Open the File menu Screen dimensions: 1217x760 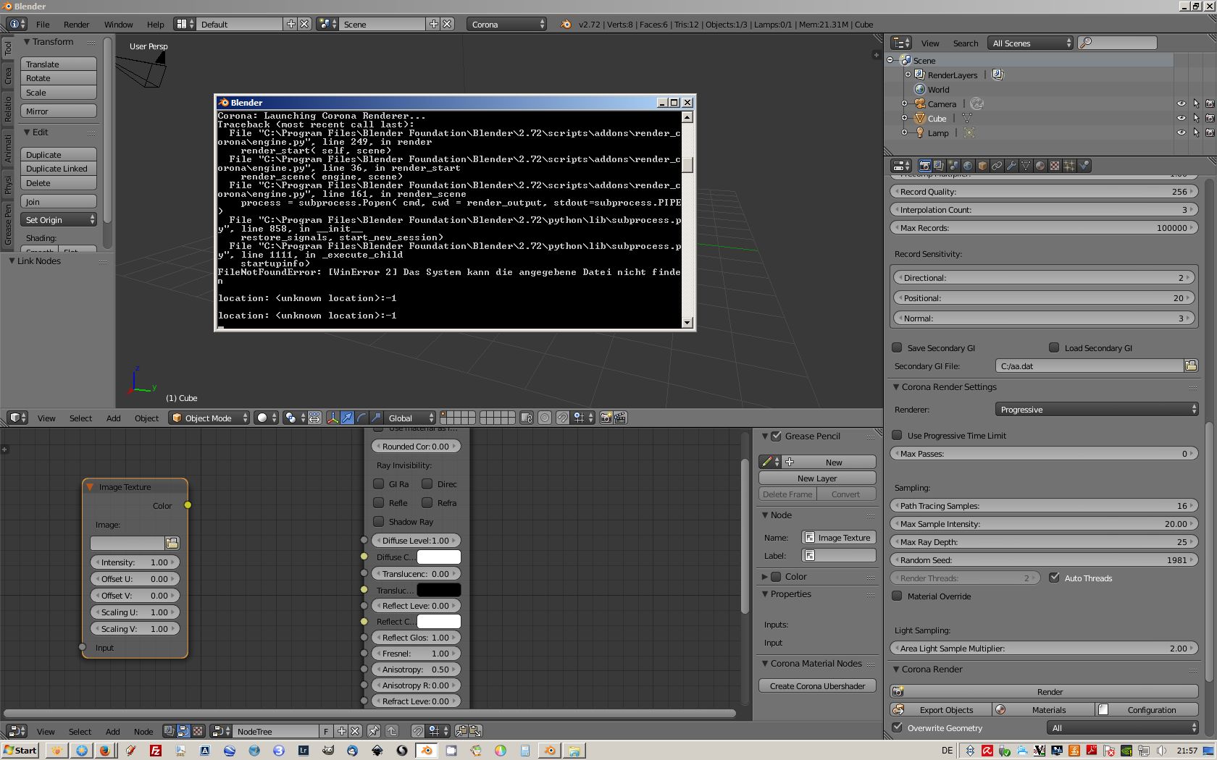(x=43, y=24)
